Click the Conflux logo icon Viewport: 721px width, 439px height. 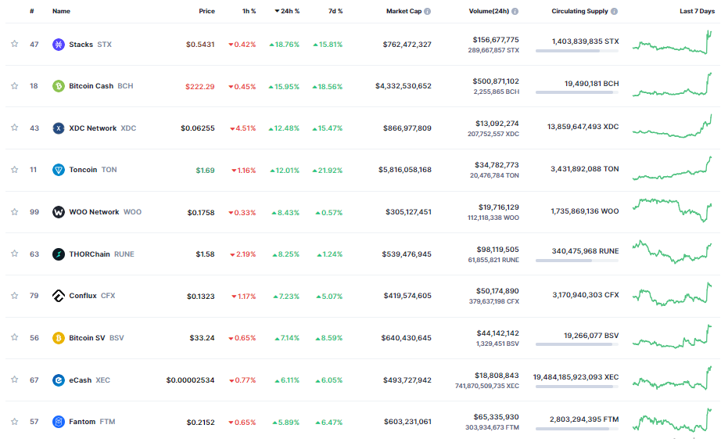click(58, 296)
